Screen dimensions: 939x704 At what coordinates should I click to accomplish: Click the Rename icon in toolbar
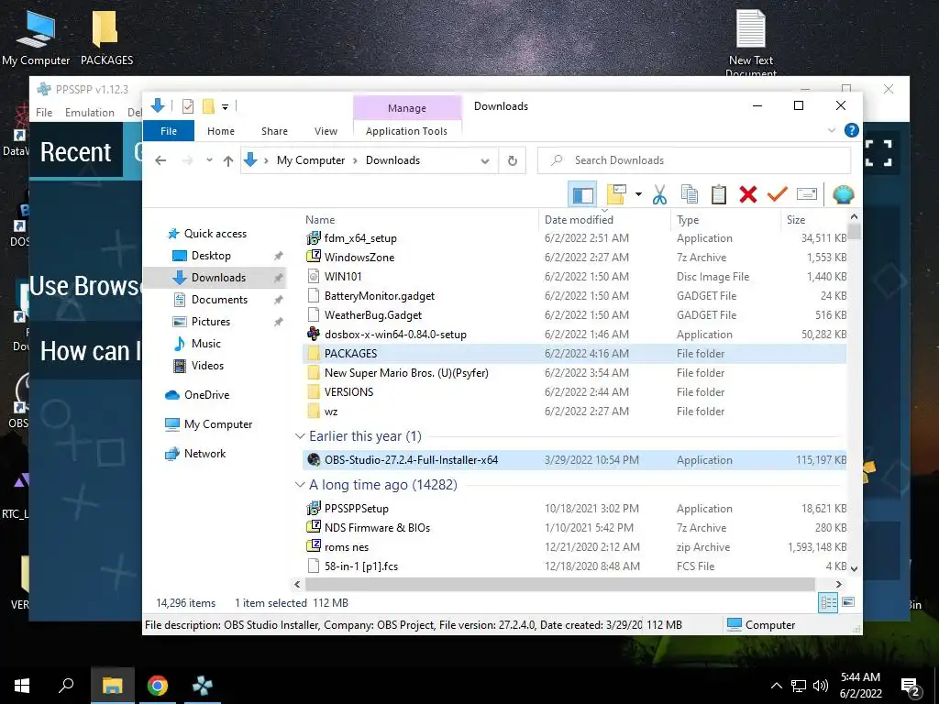coord(807,194)
